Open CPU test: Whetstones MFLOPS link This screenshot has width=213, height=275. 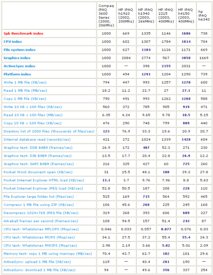[x=41, y=229]
